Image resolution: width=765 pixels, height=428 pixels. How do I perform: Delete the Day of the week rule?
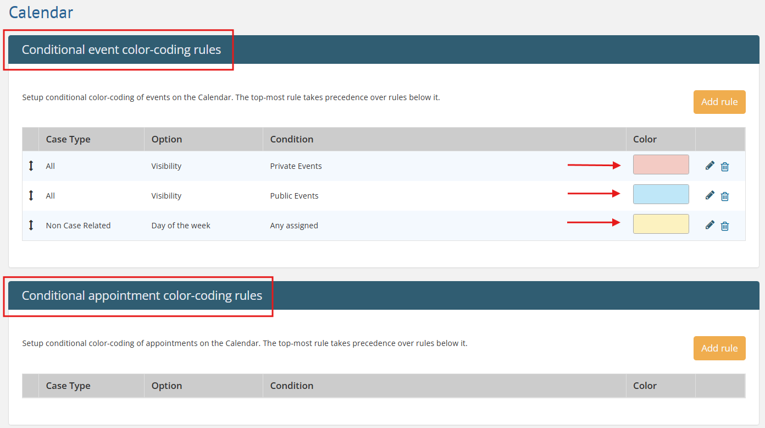pyautogui.click(x=725, y=226)
